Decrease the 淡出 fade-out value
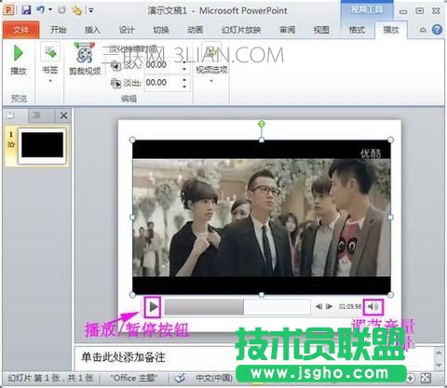Image resolution: width=447 pixels, height=388 pixels. coord(184,86)
